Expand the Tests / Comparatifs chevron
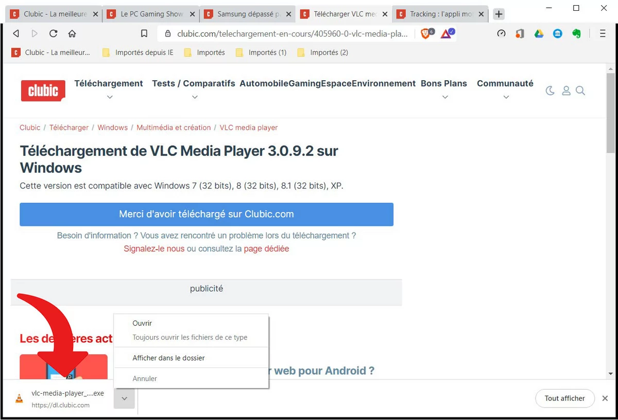Viewport: 618px width, 420px height. [x=194, y=97]
